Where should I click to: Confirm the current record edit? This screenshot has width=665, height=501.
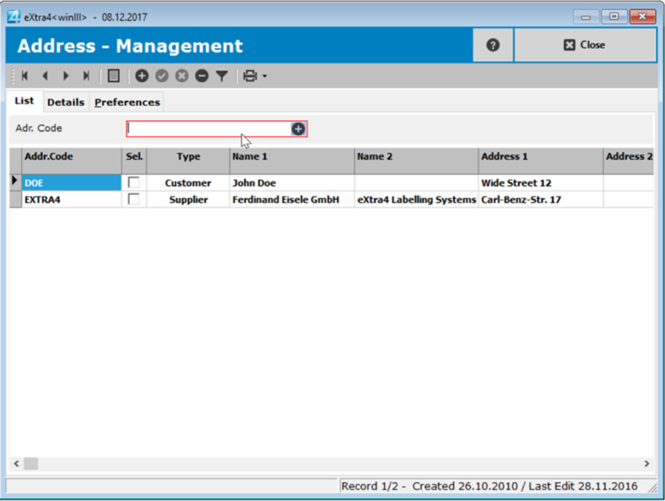(x=160, y=75)
